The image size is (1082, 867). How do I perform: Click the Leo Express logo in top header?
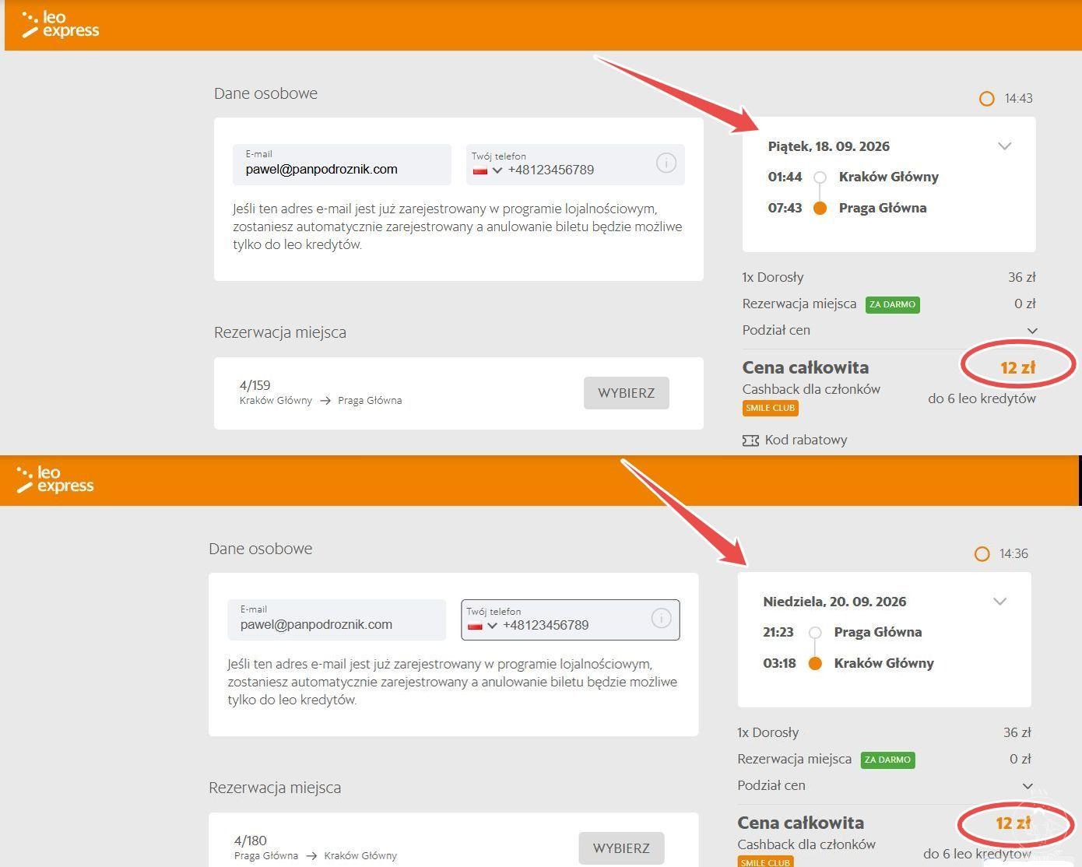point(61,25)
